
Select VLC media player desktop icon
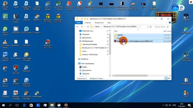click(x=5, y=44)
